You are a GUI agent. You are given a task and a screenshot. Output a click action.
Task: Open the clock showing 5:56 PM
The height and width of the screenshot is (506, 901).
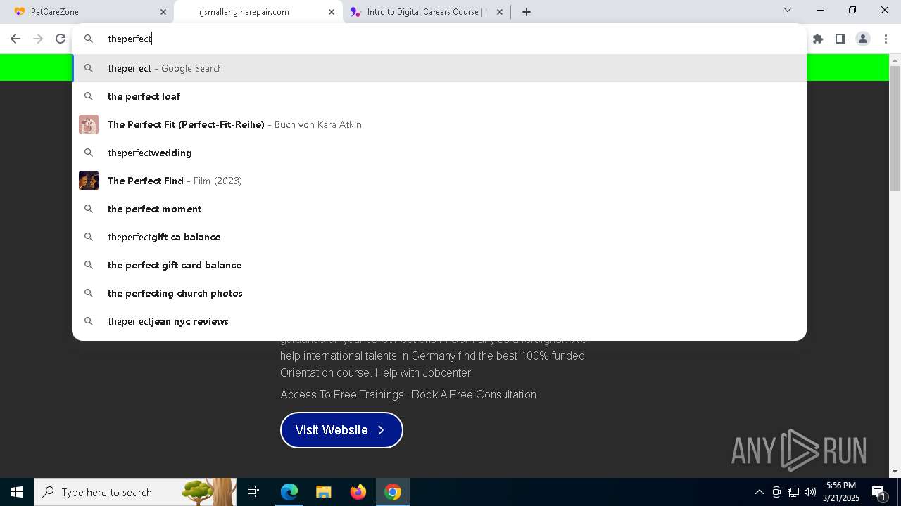841,492
